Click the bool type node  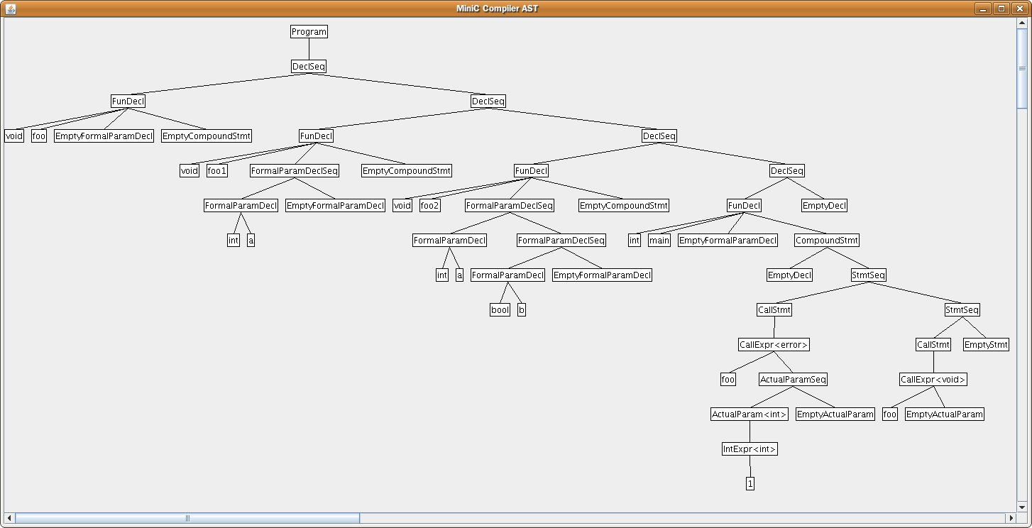500,310
